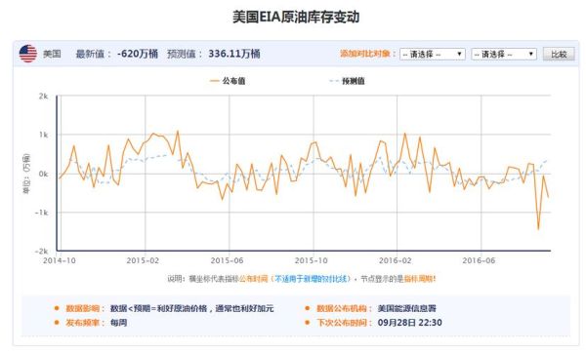Open the first 请选择 comparison dropdown
Image resolution: width=586 pixels, height=353 pixels.
coord(433,54)
